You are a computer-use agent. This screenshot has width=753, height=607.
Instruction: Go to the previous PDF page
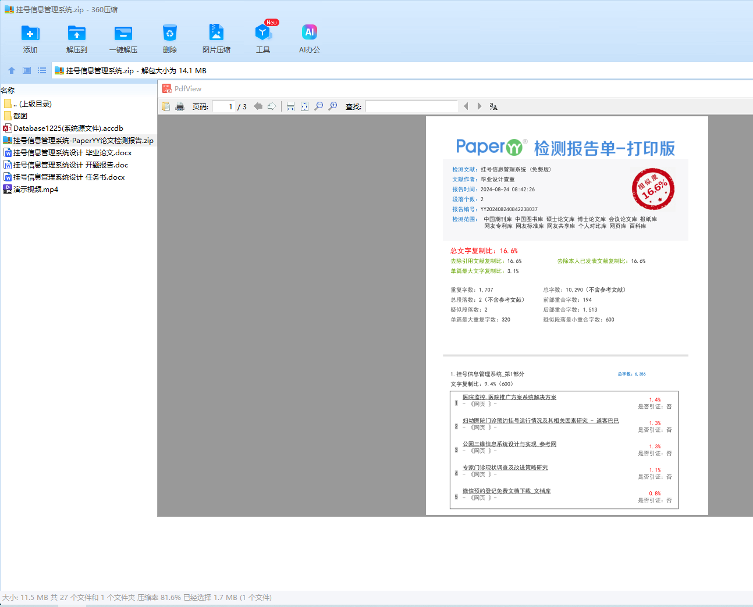258,106
